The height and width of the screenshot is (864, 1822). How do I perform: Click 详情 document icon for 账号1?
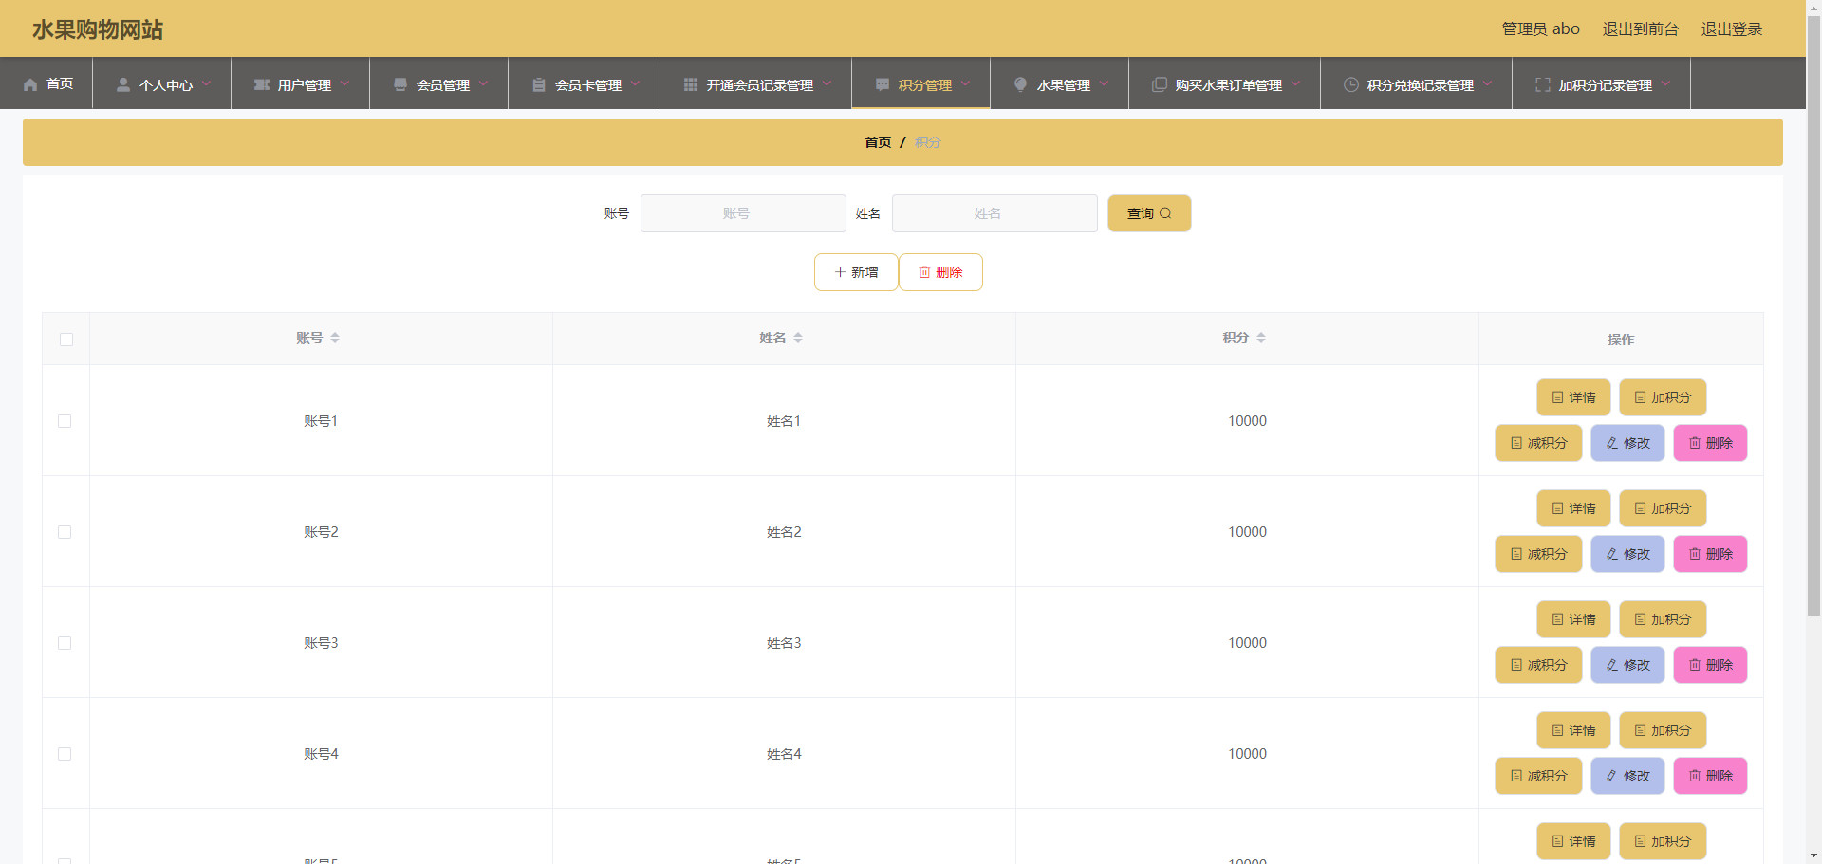(x=1557, y=397)
